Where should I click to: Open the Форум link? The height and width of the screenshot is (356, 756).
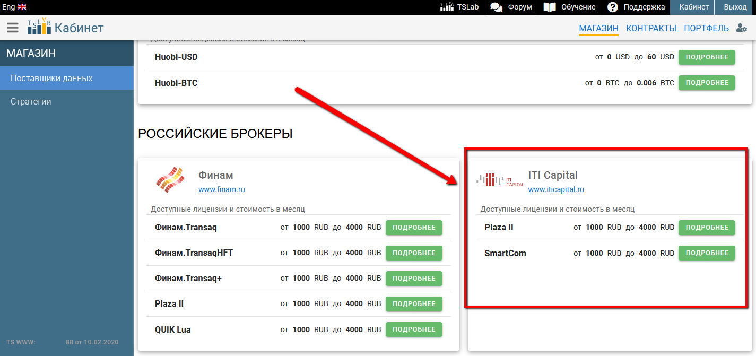(520, 7)
